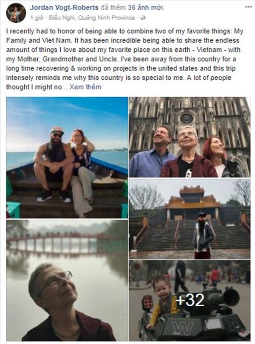
Task: Open the temple staircase photo
Action: click(190, 219)
